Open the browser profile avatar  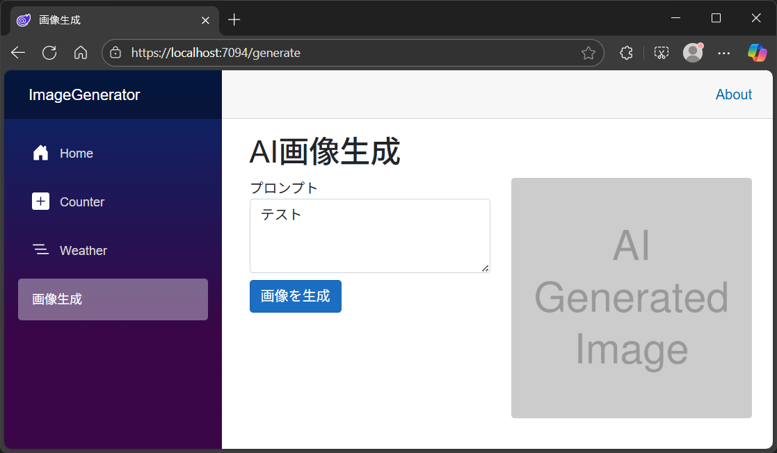pyautogui.click(x=693, y=53)
